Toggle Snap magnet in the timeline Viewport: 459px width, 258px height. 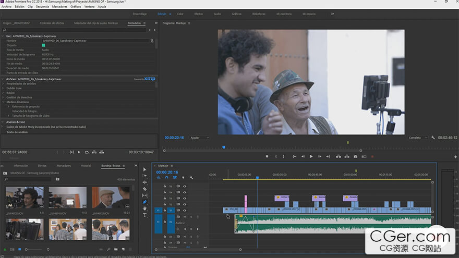tap(166, 178)
